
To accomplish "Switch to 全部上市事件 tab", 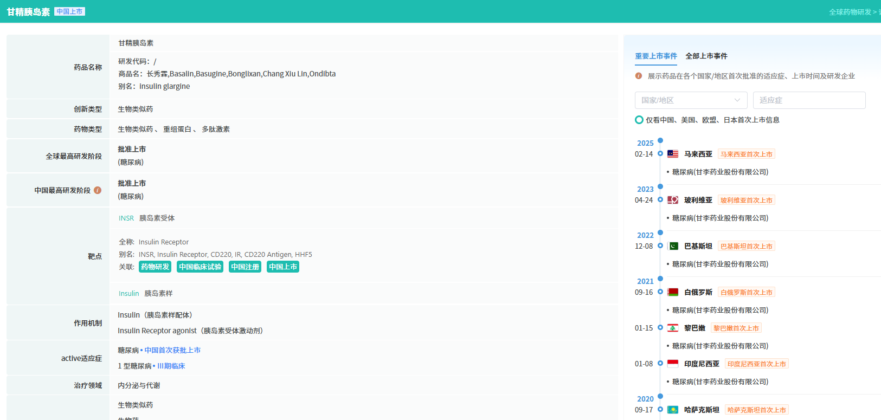I will click(x=706, y=56).
